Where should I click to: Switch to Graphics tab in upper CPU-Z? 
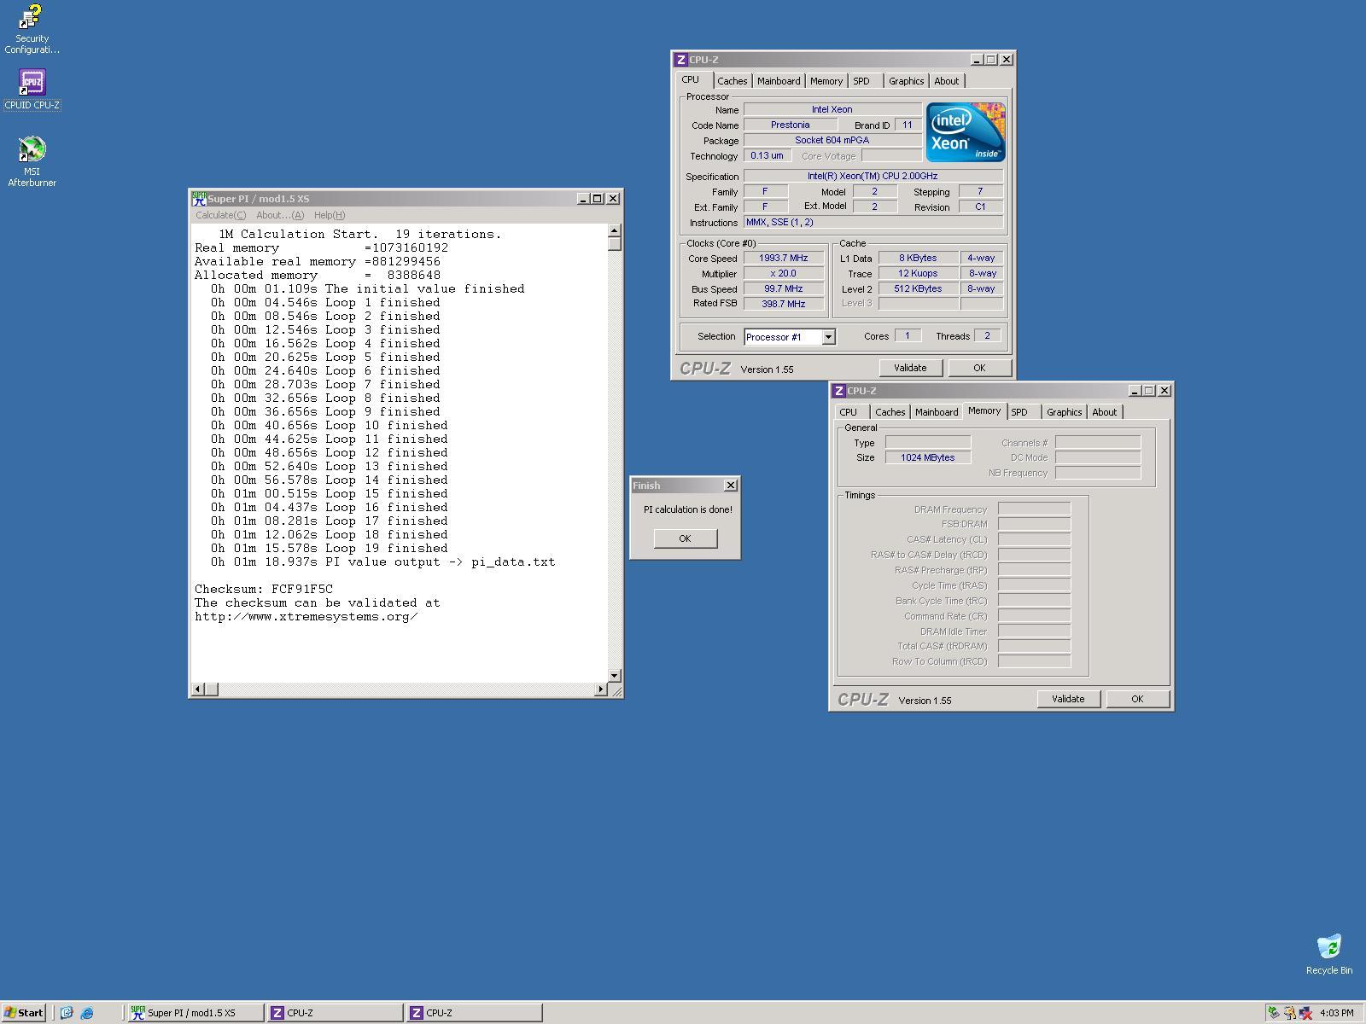(x=906, y=81)
